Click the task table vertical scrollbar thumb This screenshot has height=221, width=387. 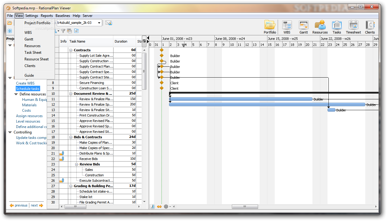click(144, 71)
